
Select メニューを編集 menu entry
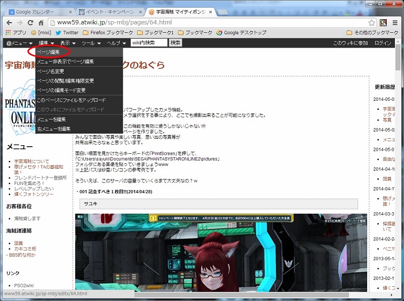[x=79, y=119]
